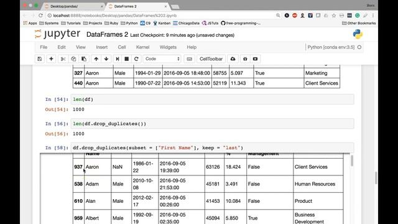Reload the page in the browser
This screenshot has width=398, height=224.
click(x=40, y=16)
